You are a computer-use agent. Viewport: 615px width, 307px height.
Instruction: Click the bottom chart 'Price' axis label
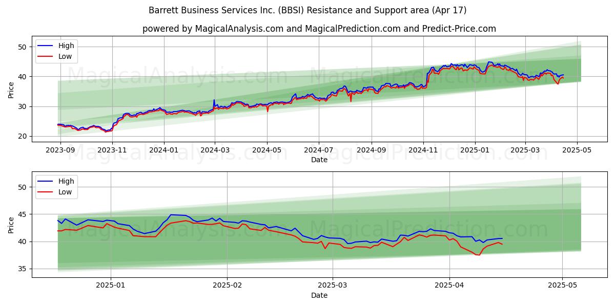[x=11, y=225]
